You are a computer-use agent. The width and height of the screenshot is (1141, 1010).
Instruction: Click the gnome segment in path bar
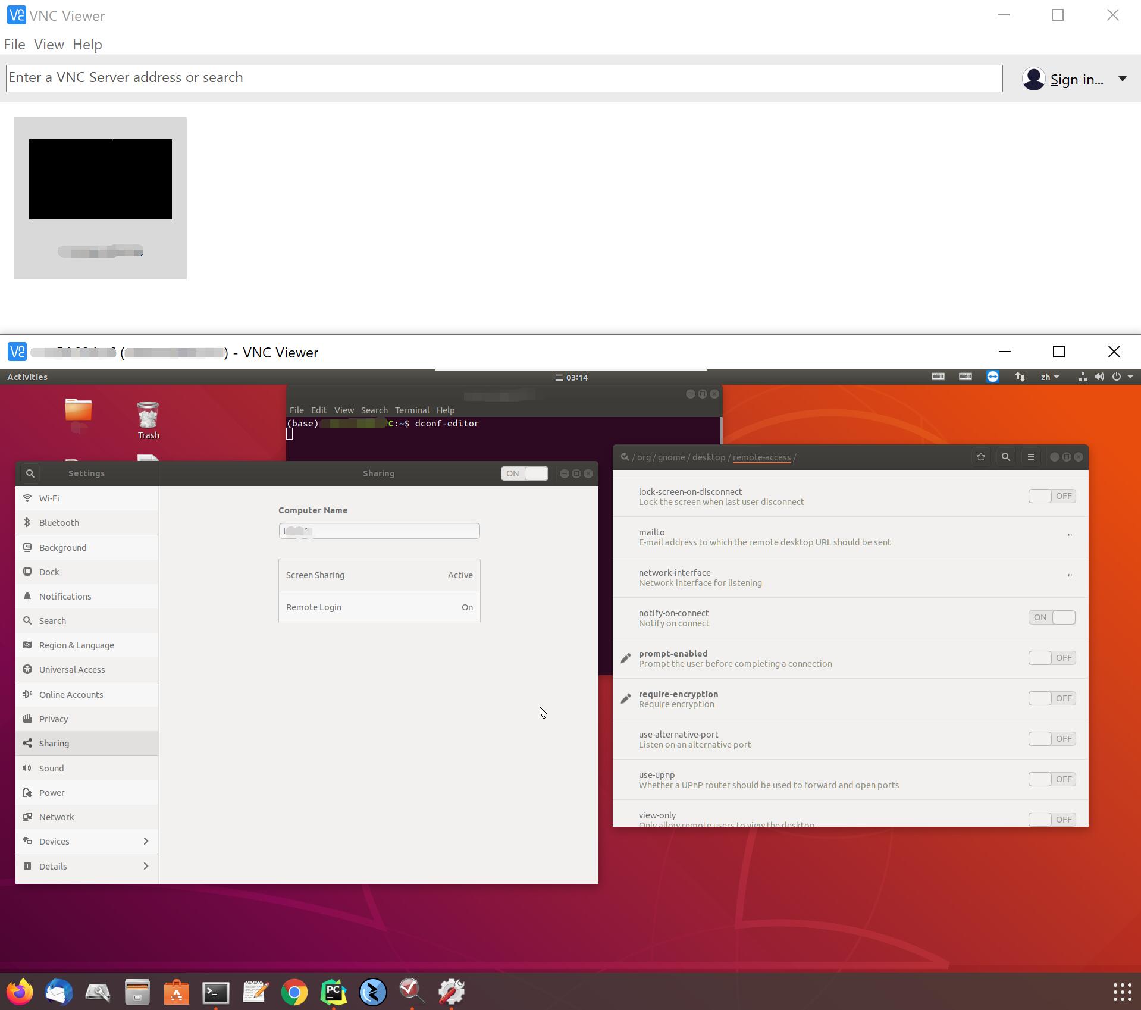(671, 457)
